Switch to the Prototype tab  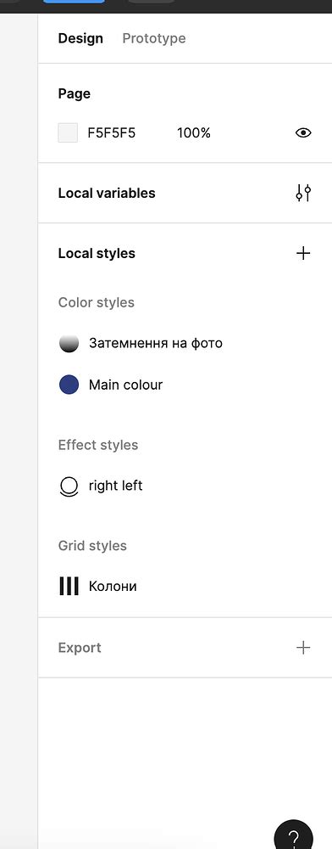(x=154, y=38)
